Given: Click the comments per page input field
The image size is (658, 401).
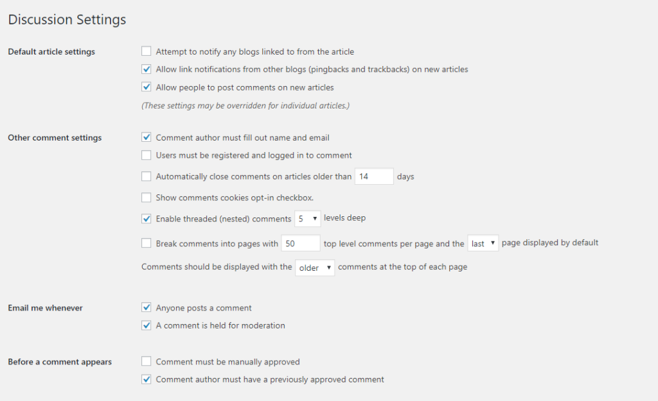Looking at the screenshot, I should pos(300,244).
